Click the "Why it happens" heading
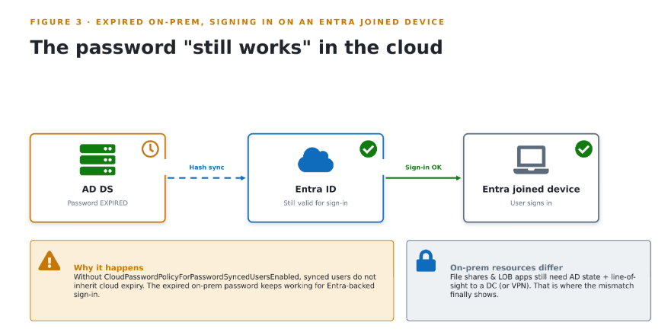This screenshot has height=332, width=671. 109,268
